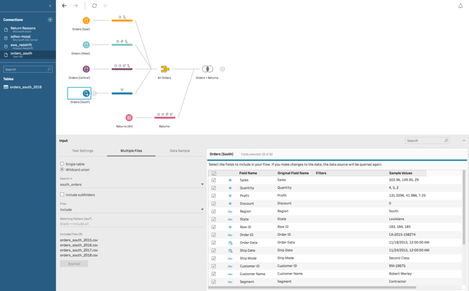Enable the Include subfolders checkbox

pyautogui.click(x=62, y=194)
